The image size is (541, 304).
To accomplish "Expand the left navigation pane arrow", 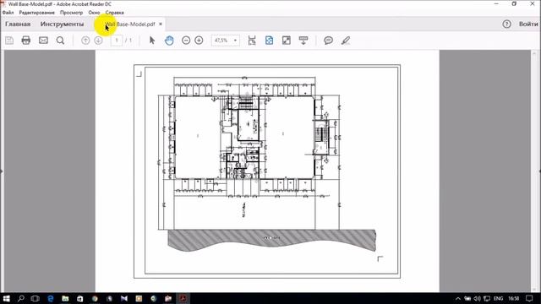I will (x=2, y=171).
